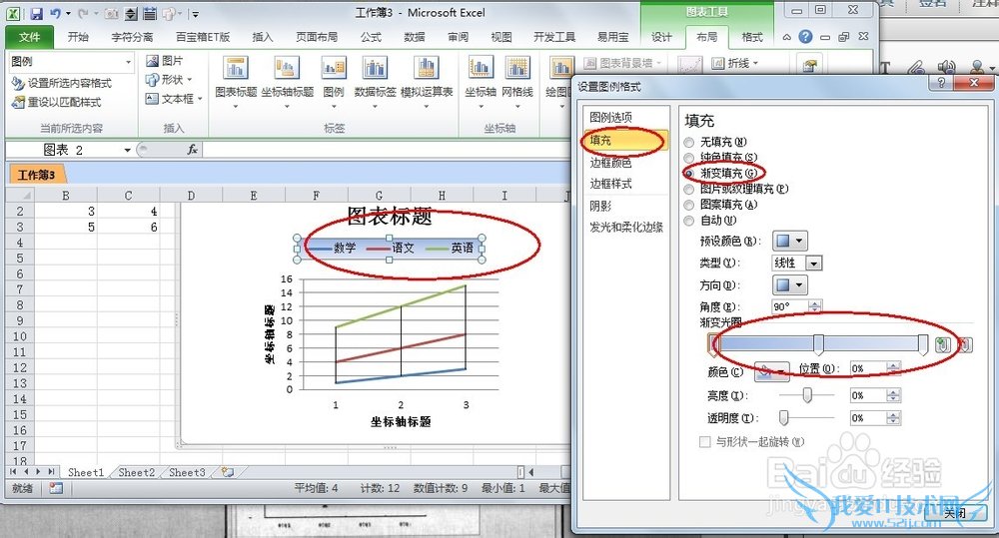Open the Chart Title (图表标题) button
The height and width of the screenshot is (538, 999).
coord(236,80)
